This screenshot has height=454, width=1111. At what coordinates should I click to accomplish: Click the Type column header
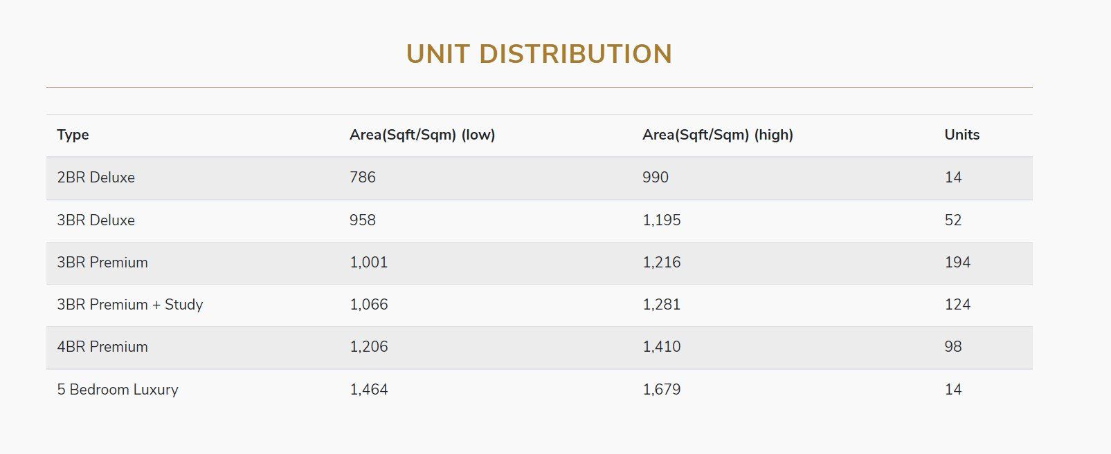coord(73,135)
